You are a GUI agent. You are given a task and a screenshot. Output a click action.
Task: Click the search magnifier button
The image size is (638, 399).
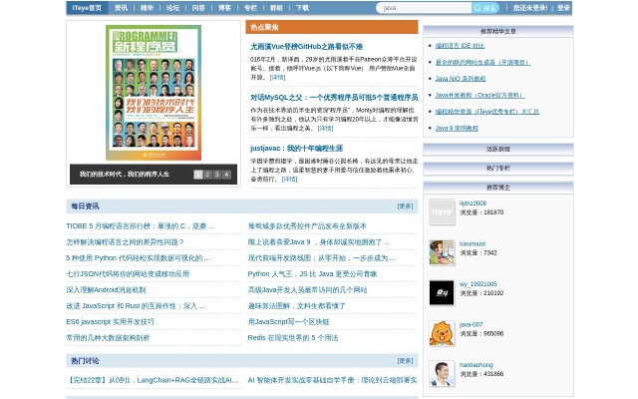coord(485,8)
